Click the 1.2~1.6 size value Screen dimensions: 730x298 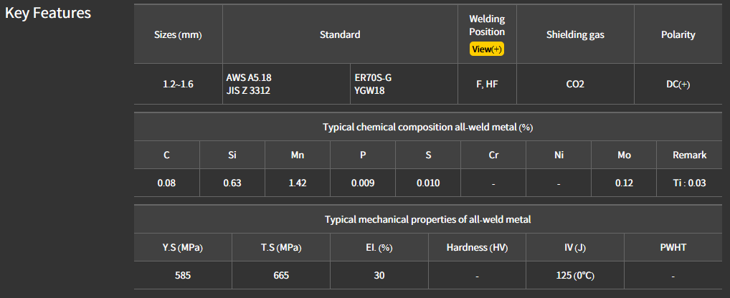tap(178, 84)
